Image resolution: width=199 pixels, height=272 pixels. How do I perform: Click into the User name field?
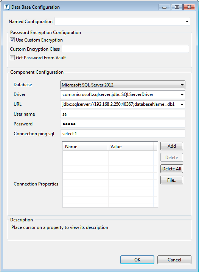coord(123,114)
